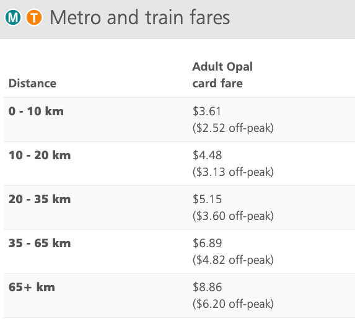Select the $2.52 off-peak fare text
The image size is (355, 319).
pyautogui.click(x=233, y=128)
